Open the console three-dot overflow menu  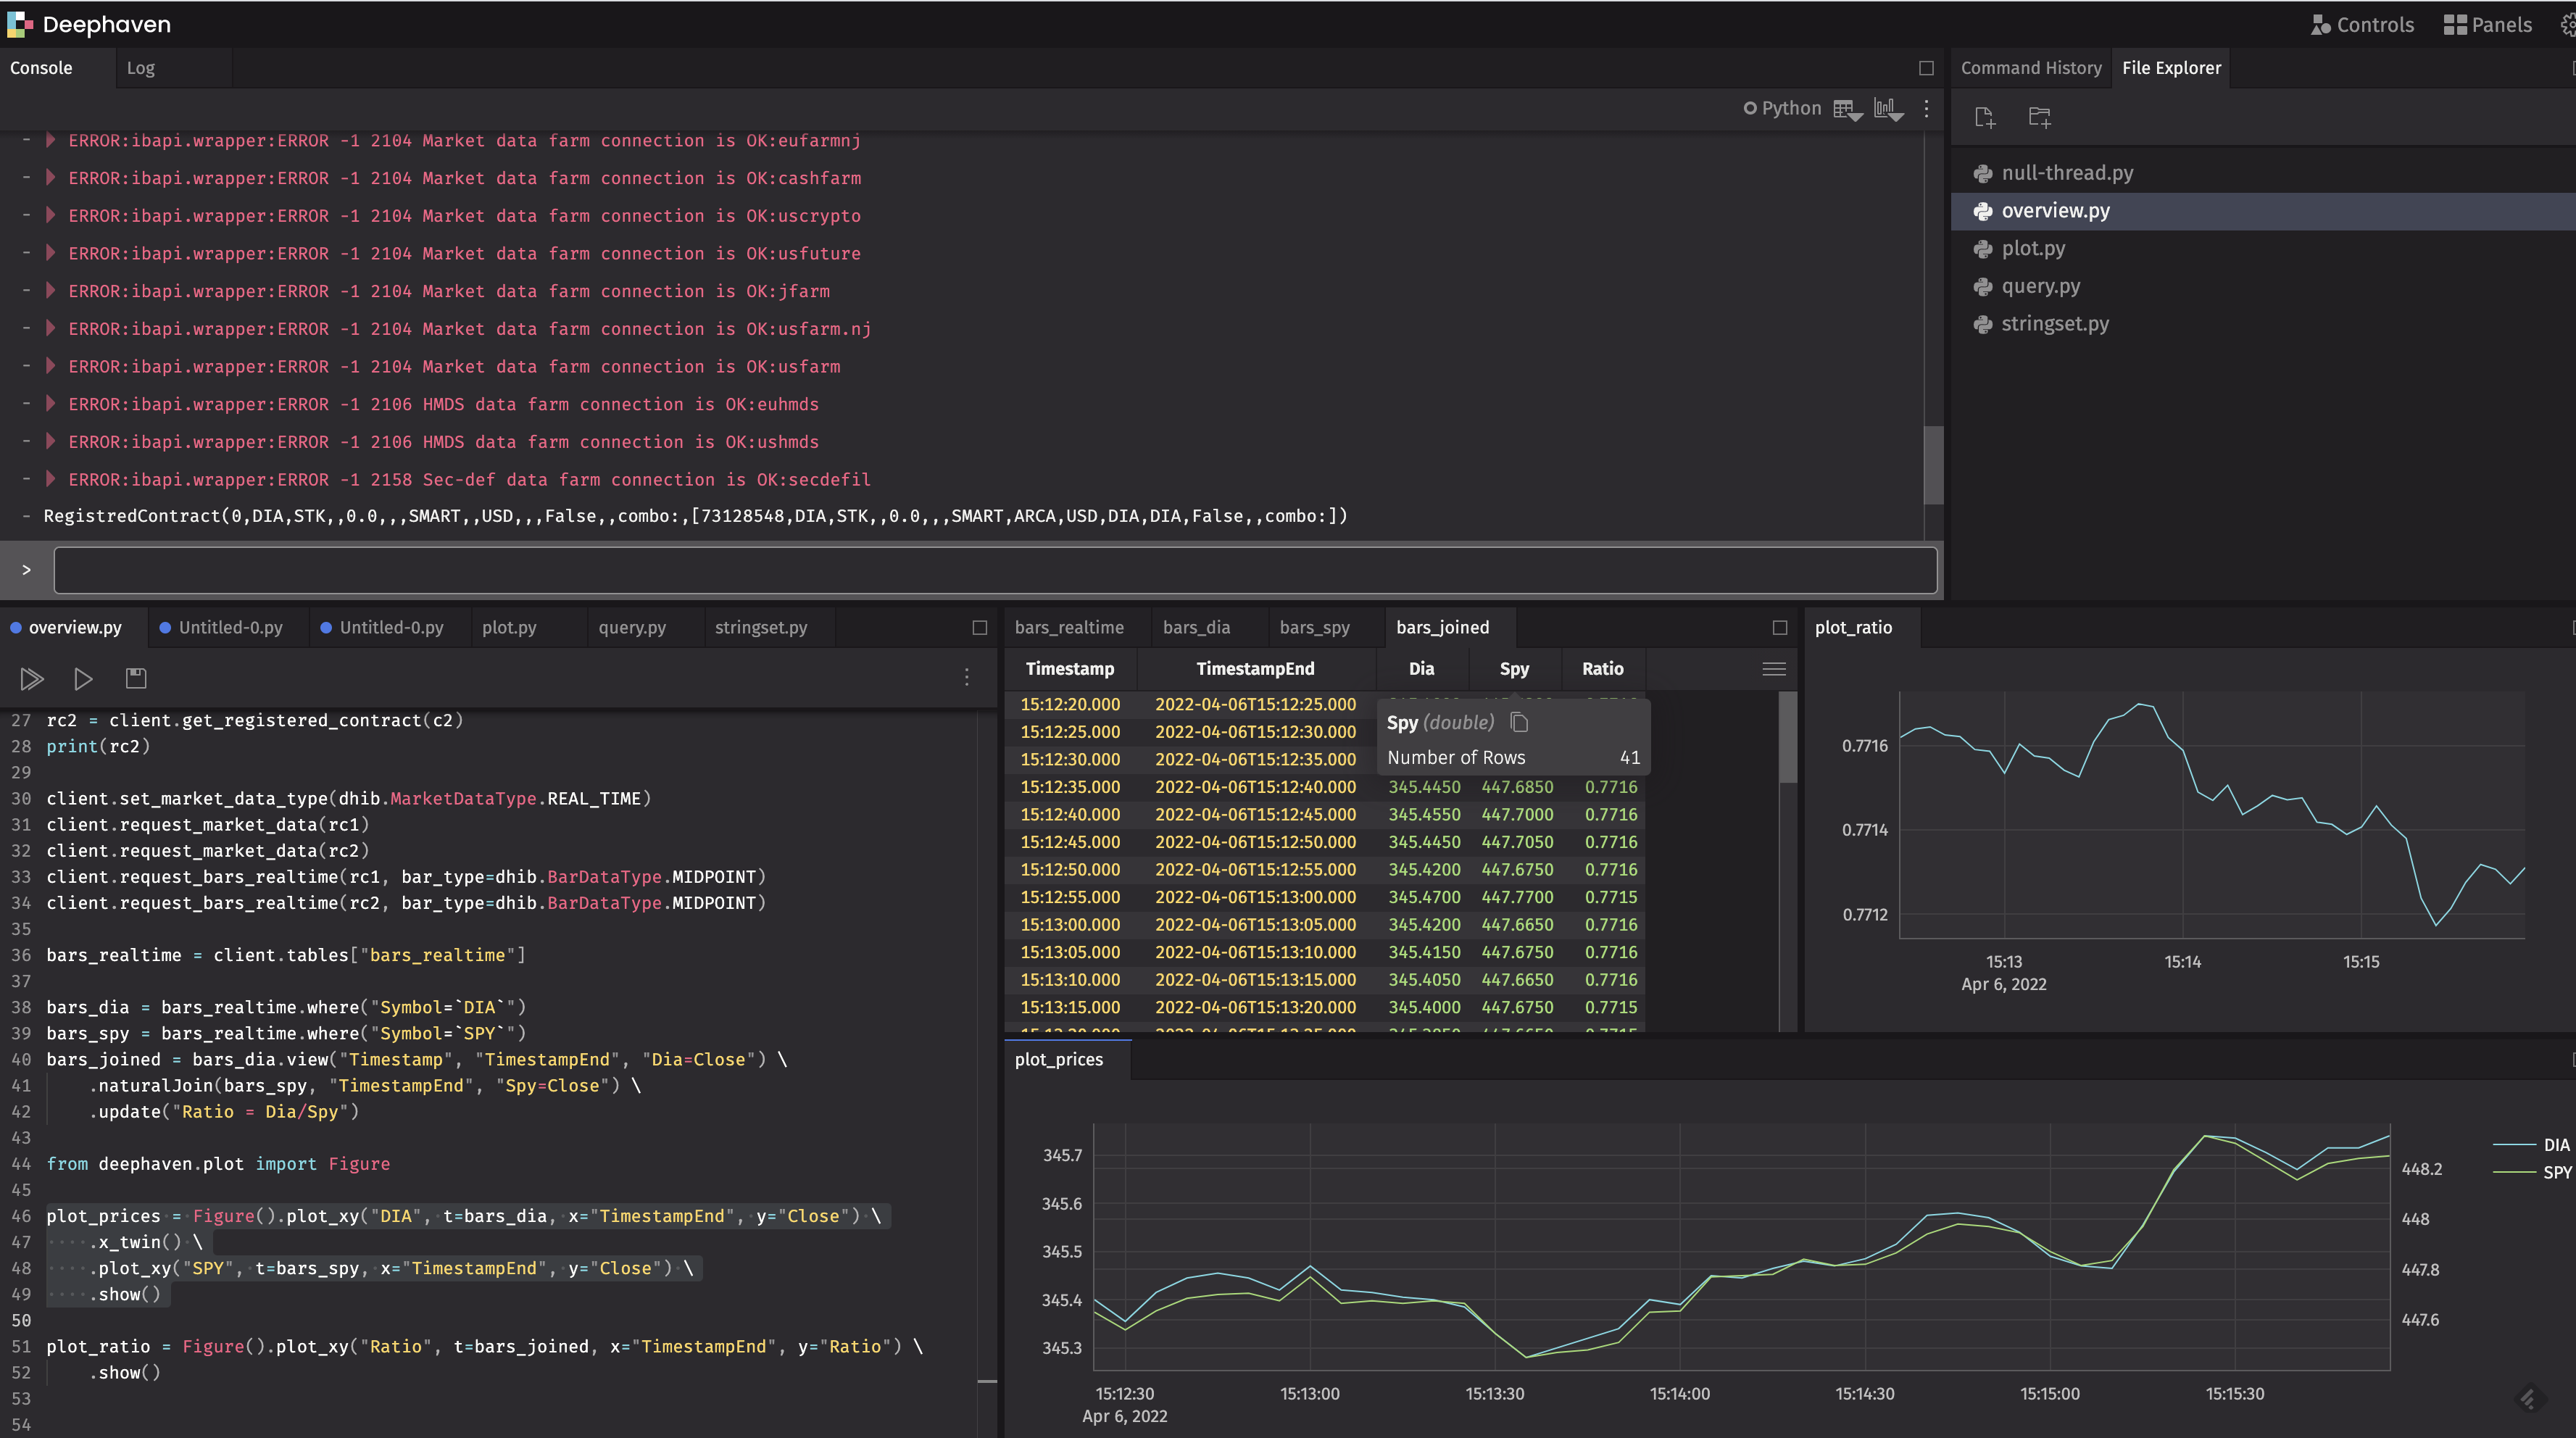(x=1926, y=108)
